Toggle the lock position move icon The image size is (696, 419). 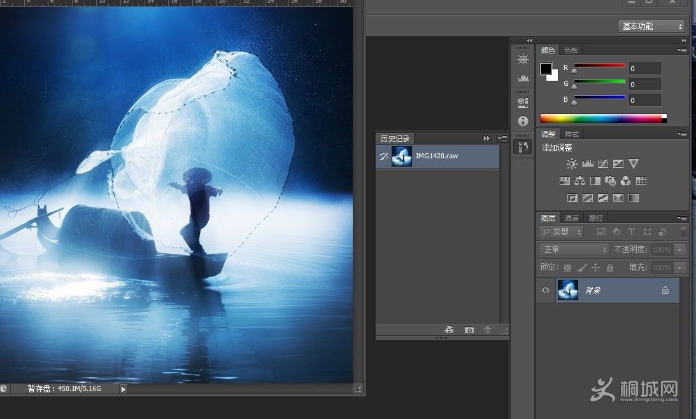point(596,268)
